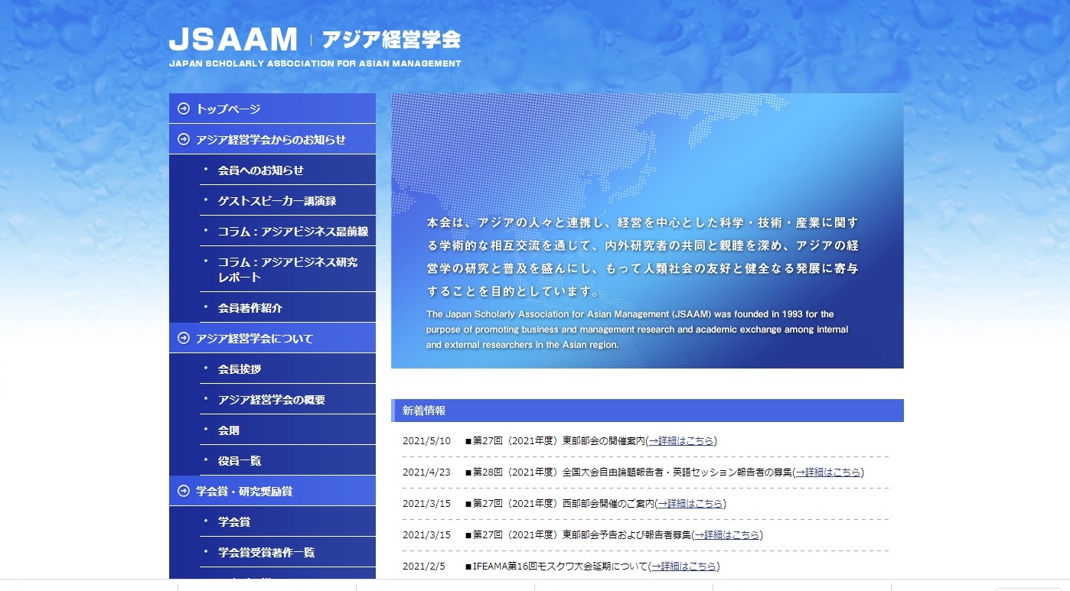Viewport: 1070px width, 591px height.
Task: Open the トップページ menu item
Action: (272, 109)
